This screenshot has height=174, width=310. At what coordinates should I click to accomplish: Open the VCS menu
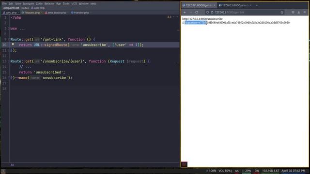pyautogui.click(x=74, y=3)
